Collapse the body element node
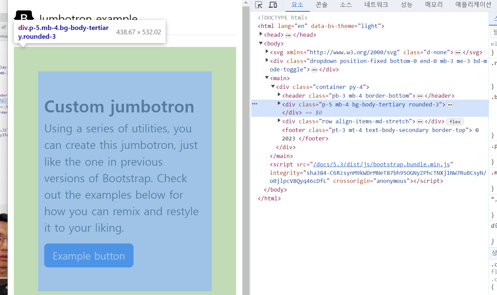Image resolution: width=497 pixels, height=295 pixels. (261, 43)
